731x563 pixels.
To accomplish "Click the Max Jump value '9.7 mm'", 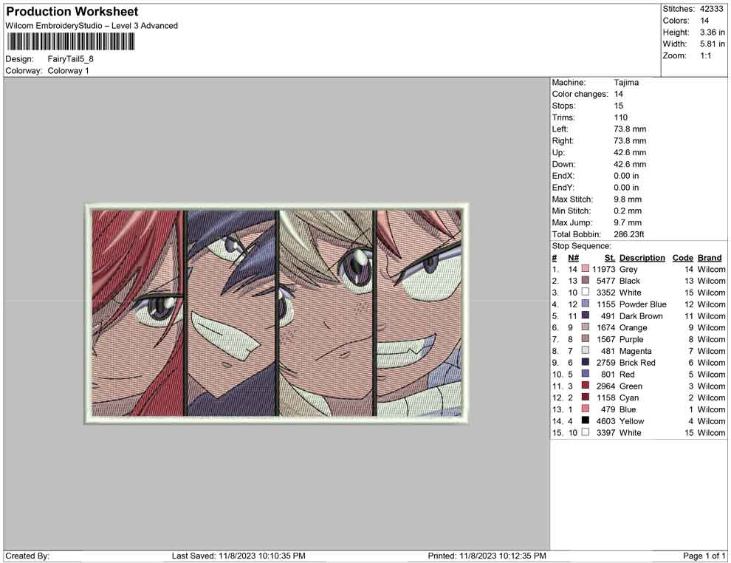I will [628, 222].
